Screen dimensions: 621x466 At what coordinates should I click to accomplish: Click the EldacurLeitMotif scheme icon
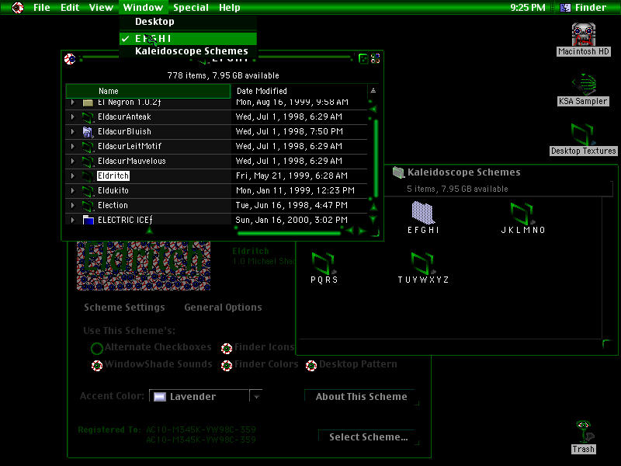[88, 147]
